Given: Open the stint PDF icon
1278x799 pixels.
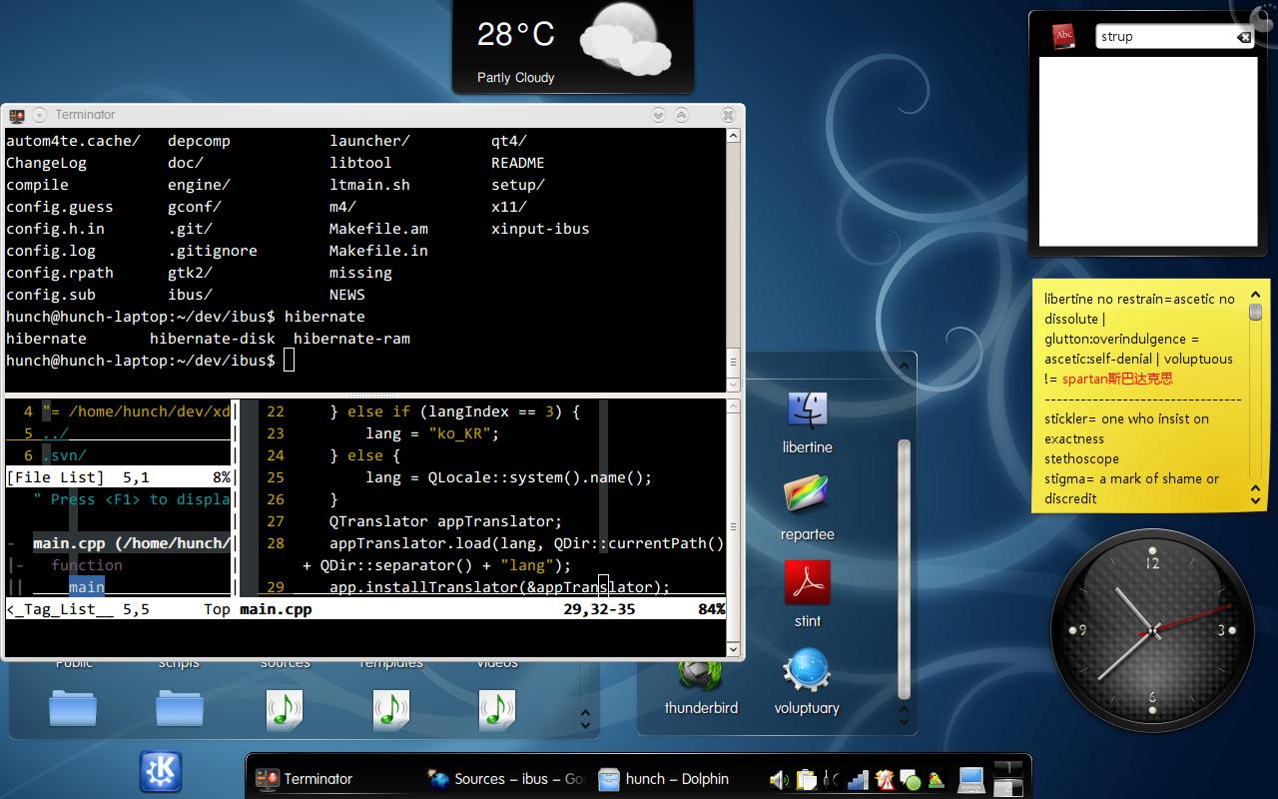Looking at the screenshot, I should coord(807,582).
